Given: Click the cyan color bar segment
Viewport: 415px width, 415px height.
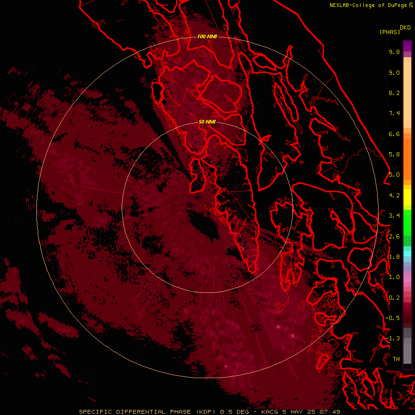Looking at the screenshot, I should click(407, 254).
